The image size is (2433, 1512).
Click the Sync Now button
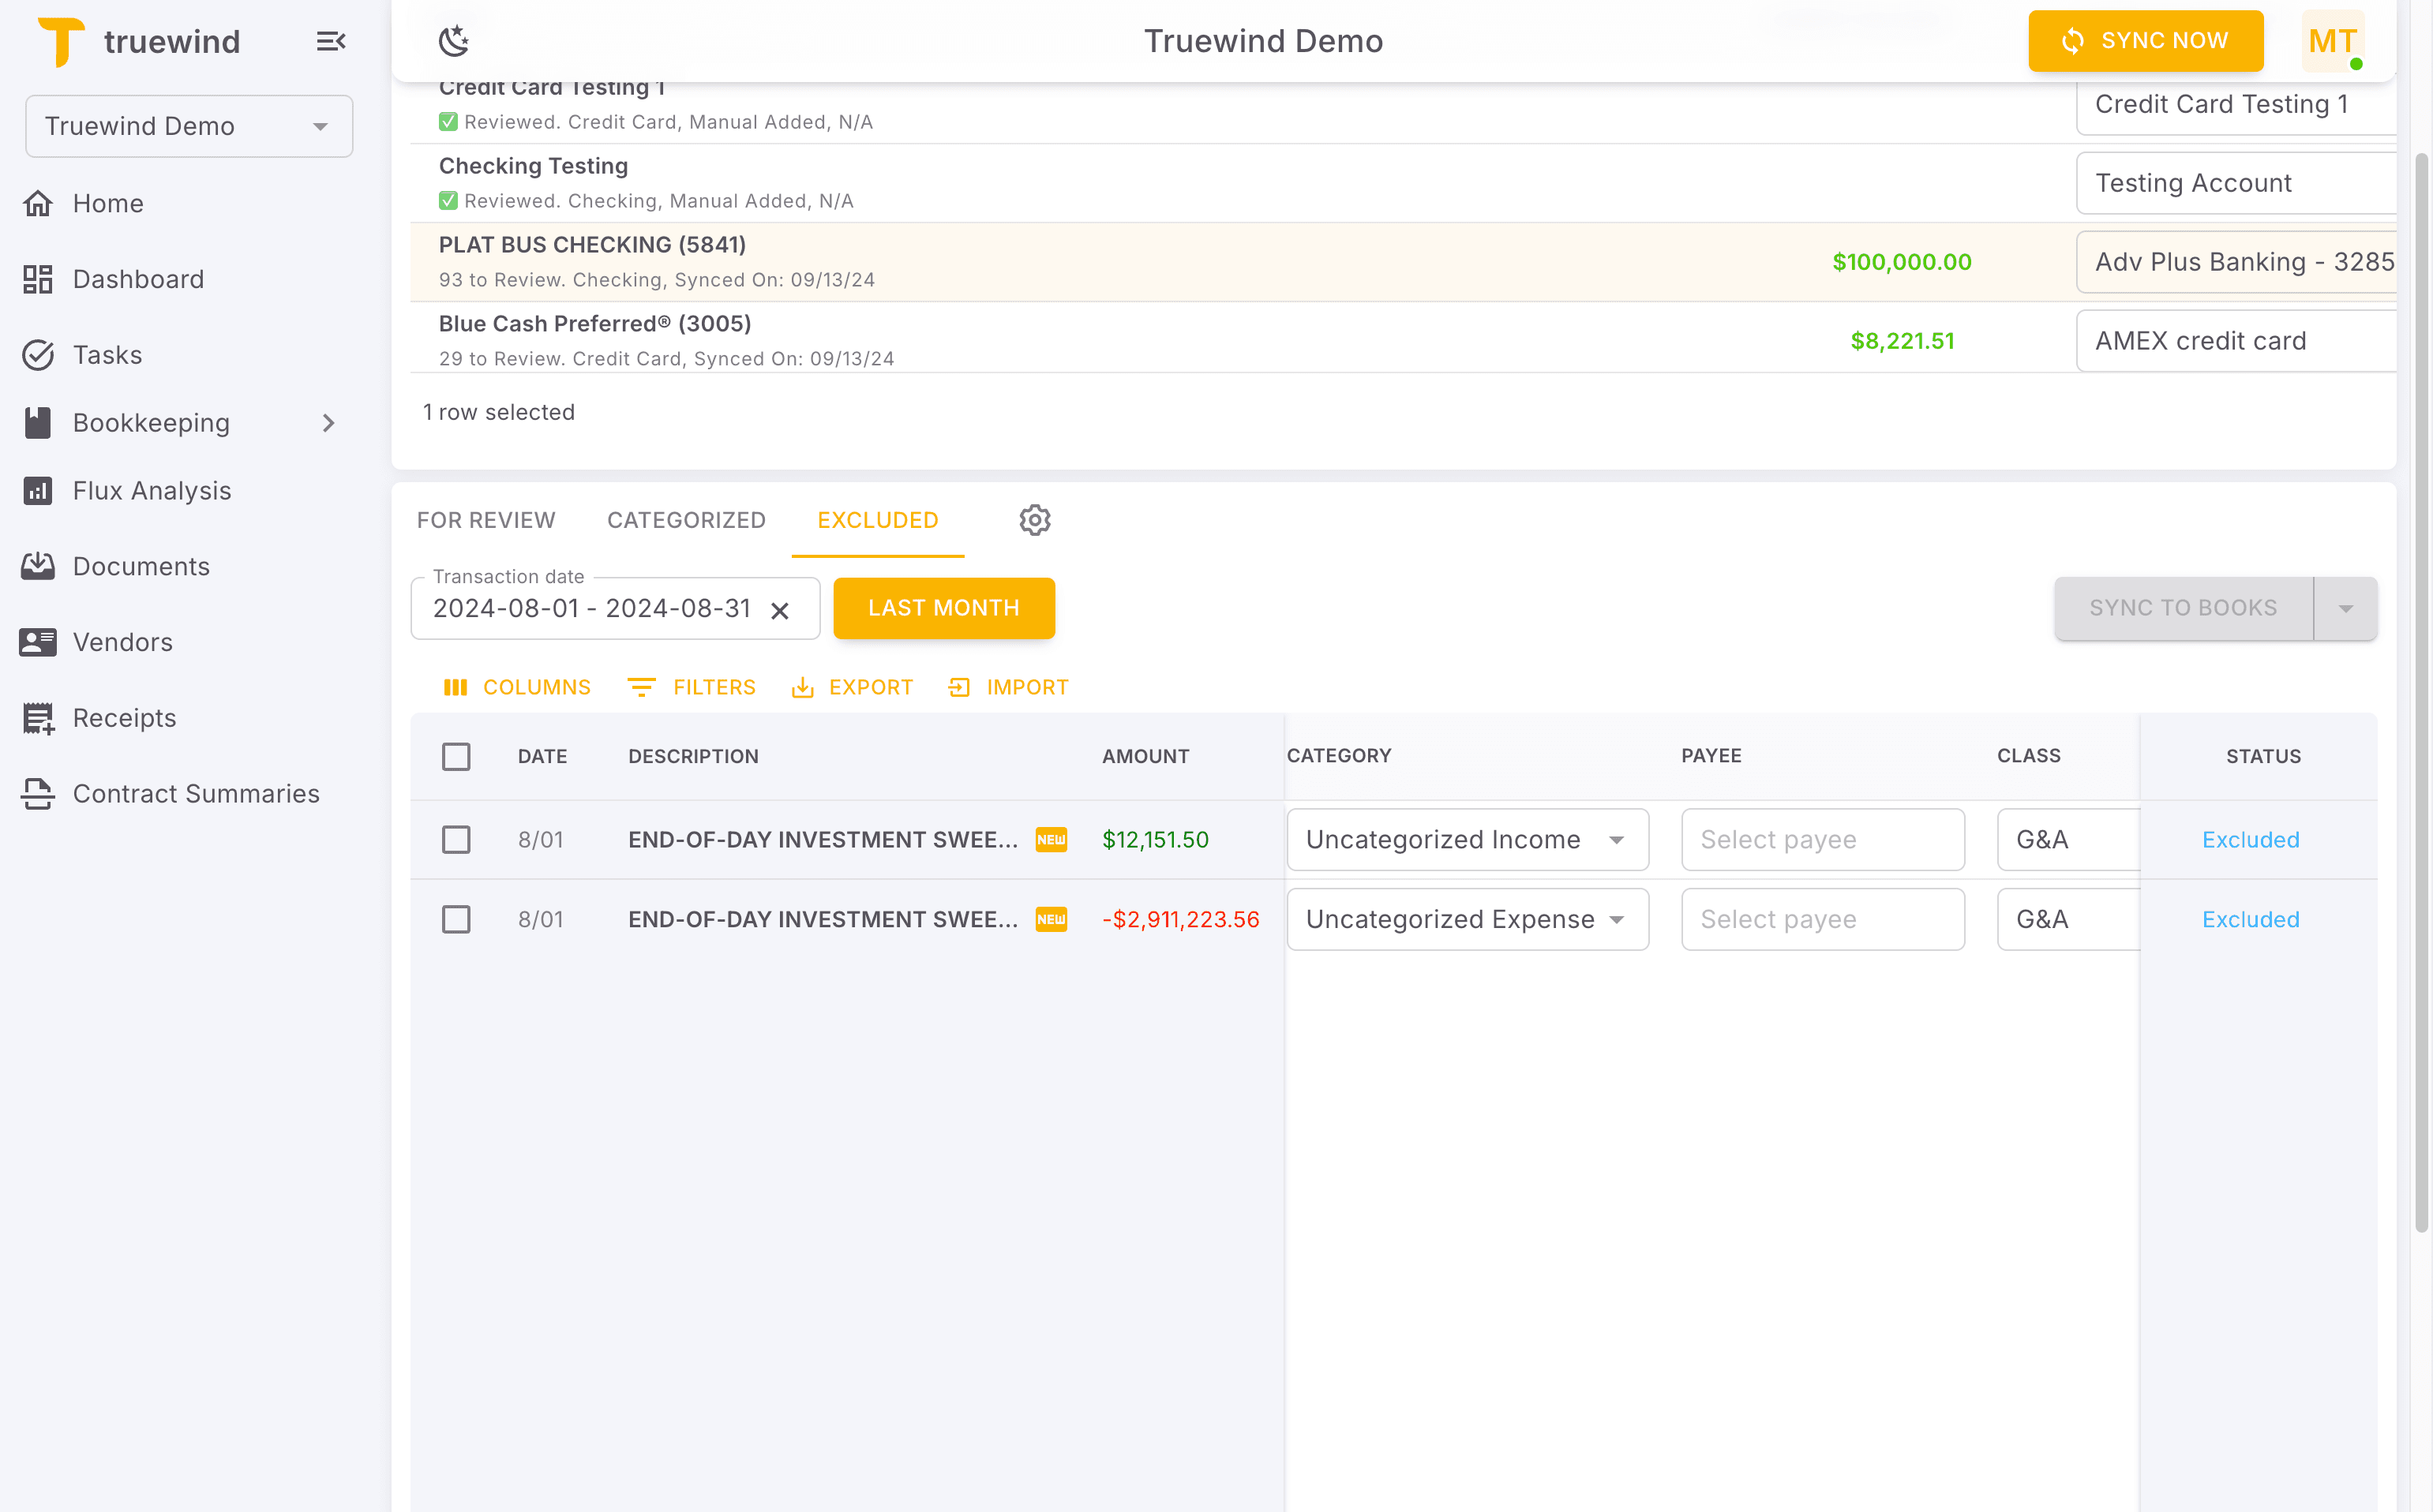point(2146,41)
